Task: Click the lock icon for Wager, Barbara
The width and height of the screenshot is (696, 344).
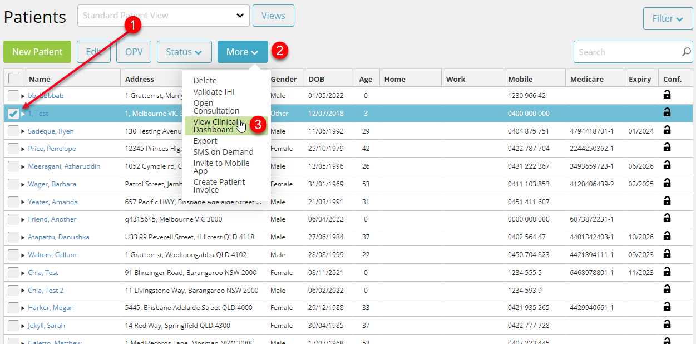Action: pyautogui.click(x=667, y=183)
